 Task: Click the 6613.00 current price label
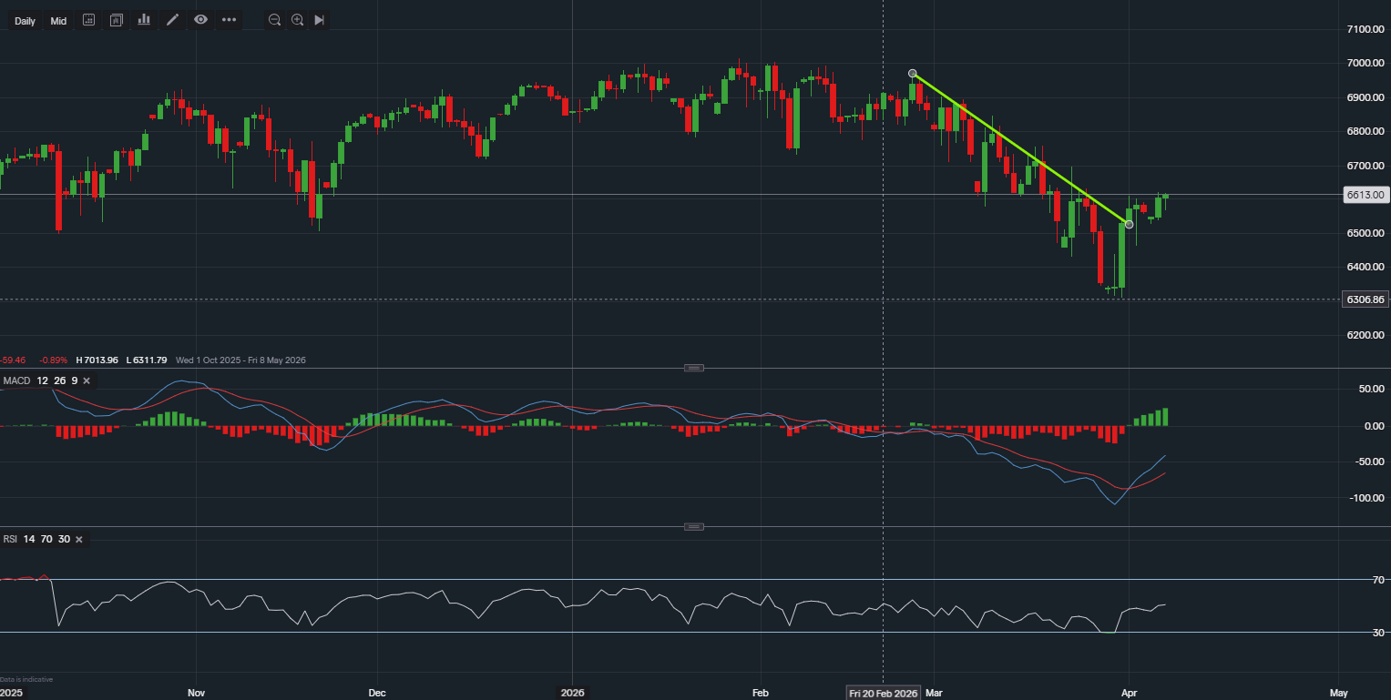tap(1365, 195)
